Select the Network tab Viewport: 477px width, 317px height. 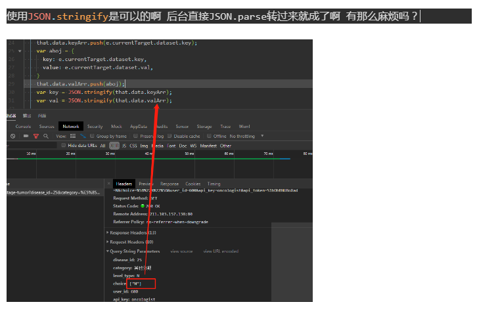point(71,127)
